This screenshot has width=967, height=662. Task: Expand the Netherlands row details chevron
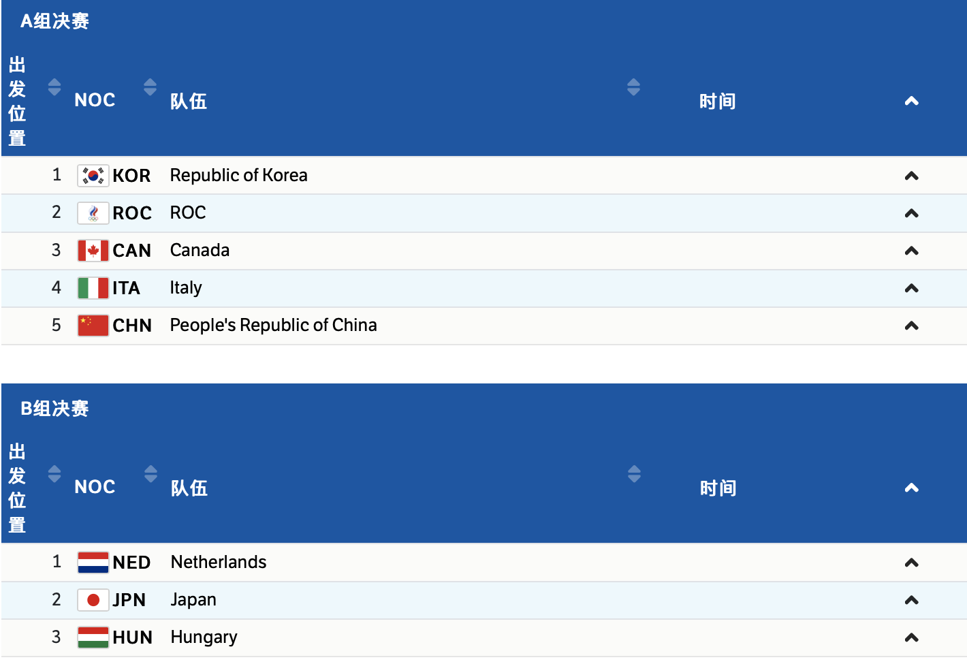911,563
